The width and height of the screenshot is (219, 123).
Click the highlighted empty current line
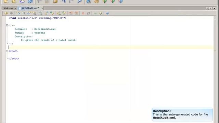pyautogui.click(x=109, y=47)
